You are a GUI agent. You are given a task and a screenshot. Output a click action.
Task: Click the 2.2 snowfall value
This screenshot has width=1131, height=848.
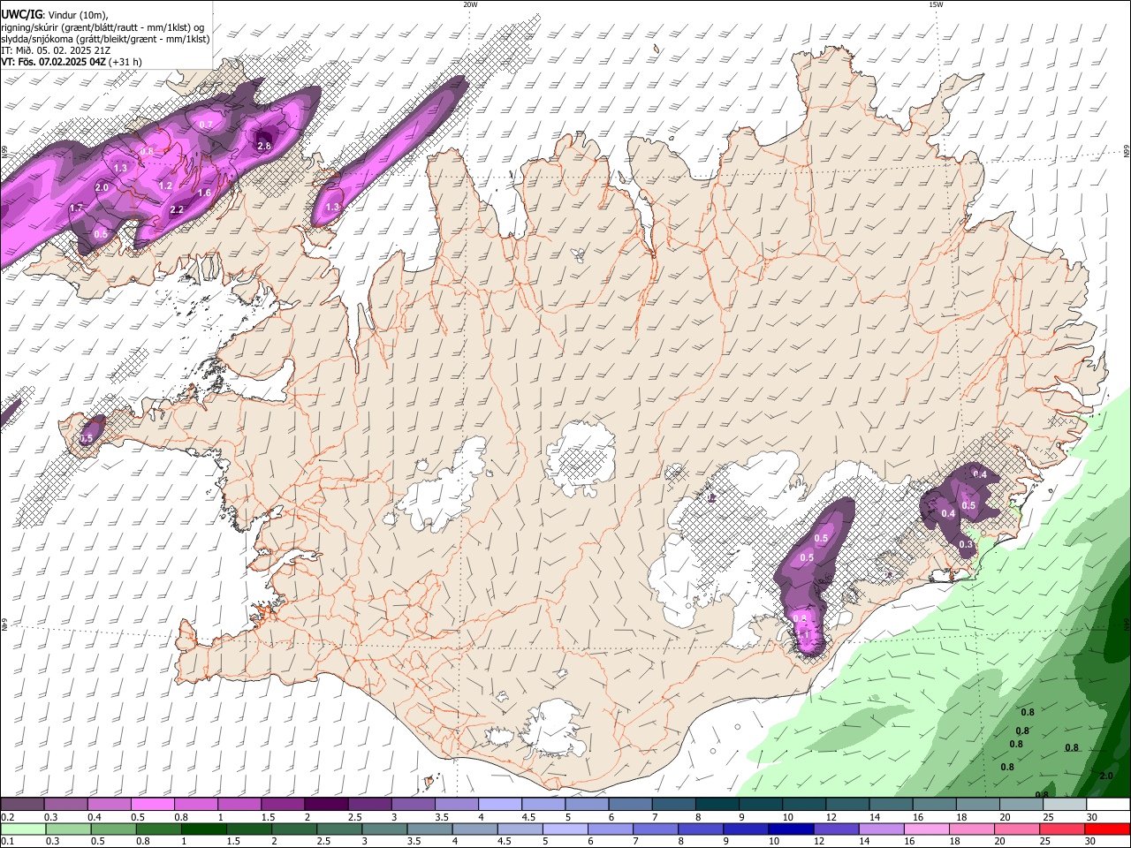coord(177,209)
